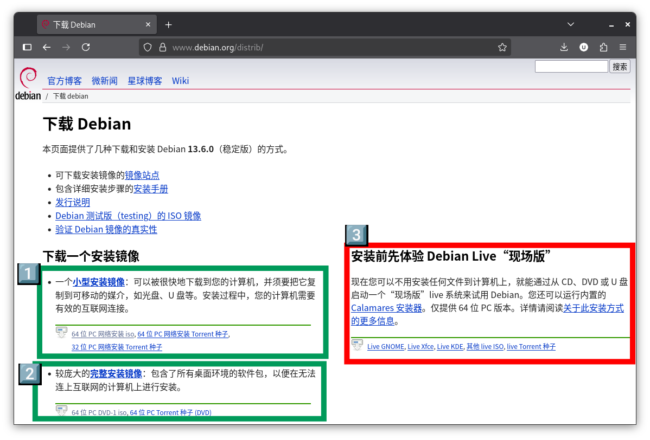Click the 搜索 search button
This screenshot has height=440, width=650.
coord(620,67)
